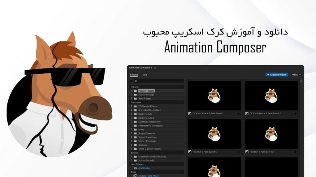Select the CC Cross Blur Y & Fade Eased 2 thumbnail
Image resolution: width=316 pixels, height=177 pixels.
tap(271, 96)
